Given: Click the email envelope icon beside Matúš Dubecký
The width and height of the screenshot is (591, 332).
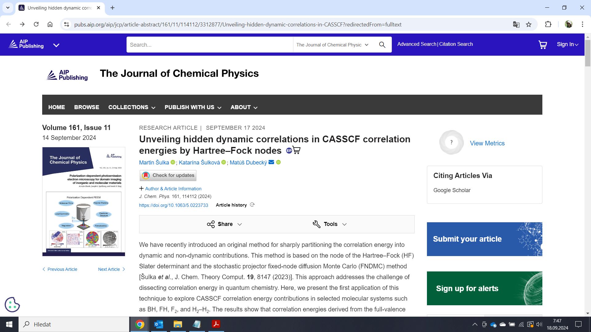Looking at the screenshot, I should 271,162.
